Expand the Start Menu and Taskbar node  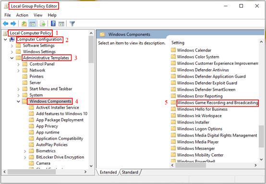(x=18, y=89)
